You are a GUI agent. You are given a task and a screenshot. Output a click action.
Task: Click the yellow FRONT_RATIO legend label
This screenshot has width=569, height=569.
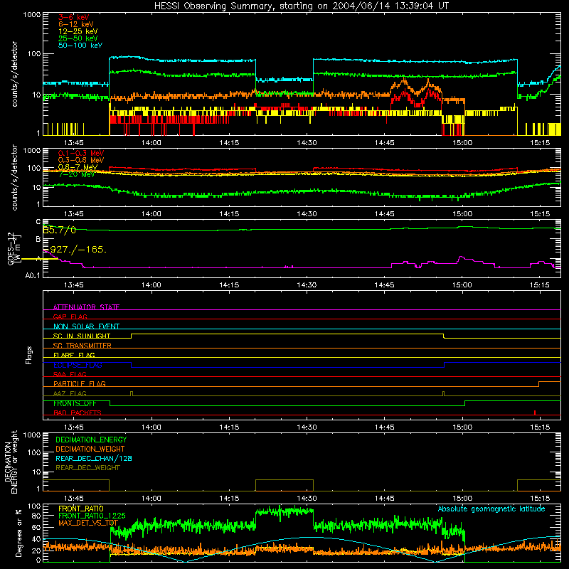pos(81,509)
